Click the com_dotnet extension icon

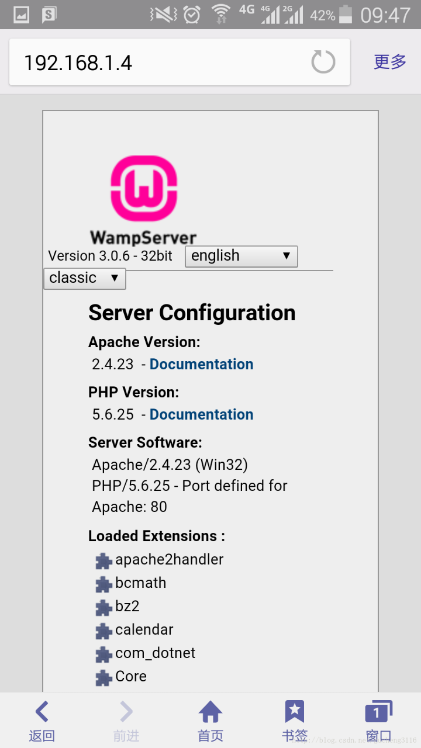pos(103,654)
